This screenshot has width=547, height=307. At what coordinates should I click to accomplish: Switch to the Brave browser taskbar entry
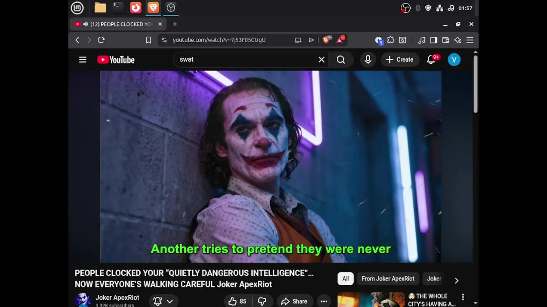coord(153,8)
